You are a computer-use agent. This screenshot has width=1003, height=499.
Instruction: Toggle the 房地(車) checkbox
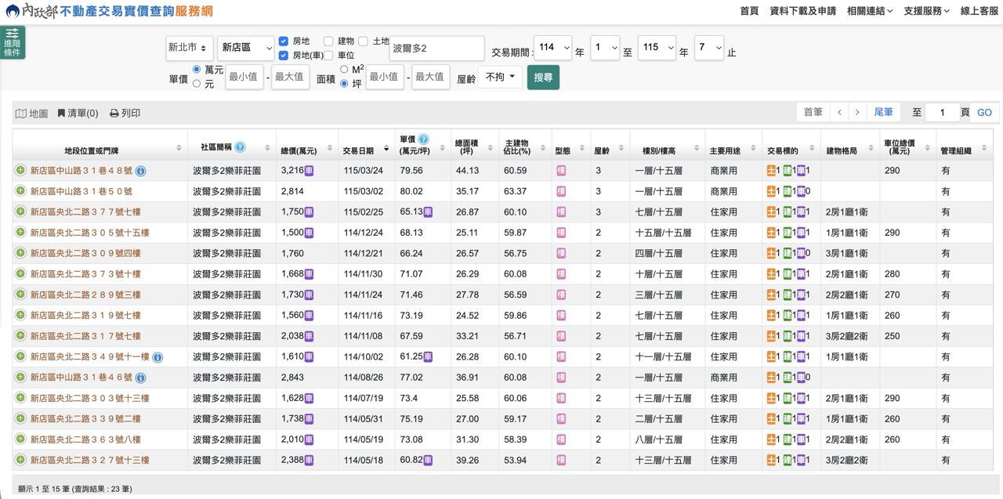click(x=284, y=55)
